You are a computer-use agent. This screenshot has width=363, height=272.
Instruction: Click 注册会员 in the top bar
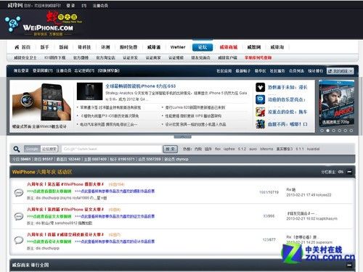(x=100, y=5)
